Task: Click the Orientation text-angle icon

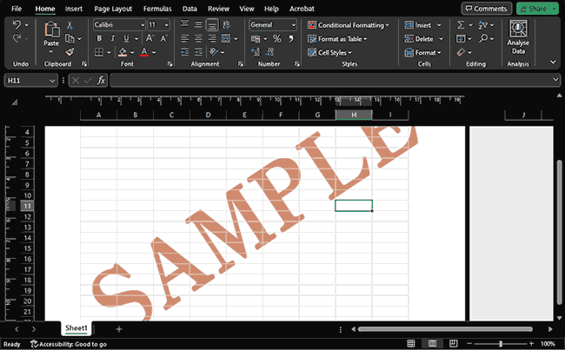Action: [214, 52]
